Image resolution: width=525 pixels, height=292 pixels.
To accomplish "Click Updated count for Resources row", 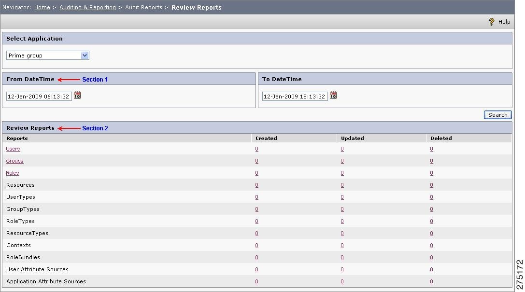I will 342,185.
